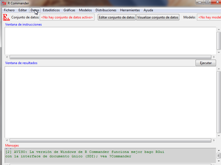Click results window scroll right arrow

tap(214, 140)
